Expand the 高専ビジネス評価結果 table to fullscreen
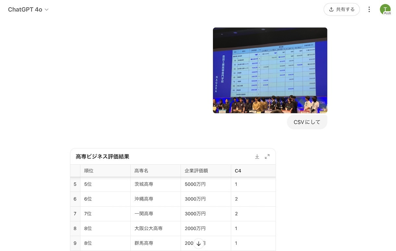Viewport: 396px width, 251px height. pyautogui.click(x=267, y=157)
